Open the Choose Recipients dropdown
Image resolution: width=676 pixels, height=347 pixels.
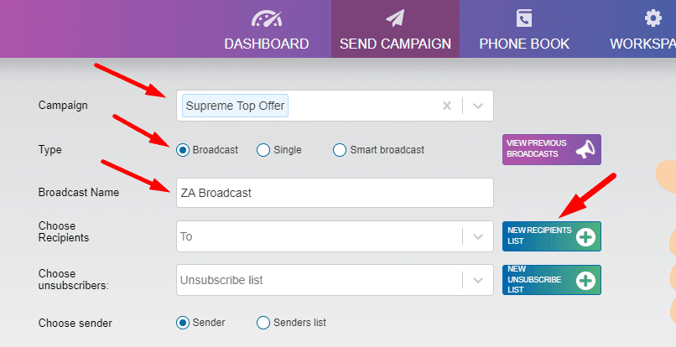click(x=335, y=236)
